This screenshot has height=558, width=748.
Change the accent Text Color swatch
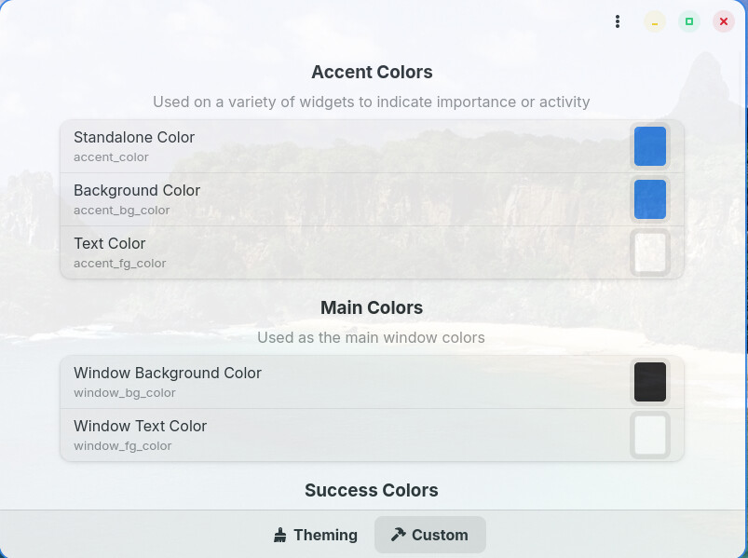tap(650, 252)
